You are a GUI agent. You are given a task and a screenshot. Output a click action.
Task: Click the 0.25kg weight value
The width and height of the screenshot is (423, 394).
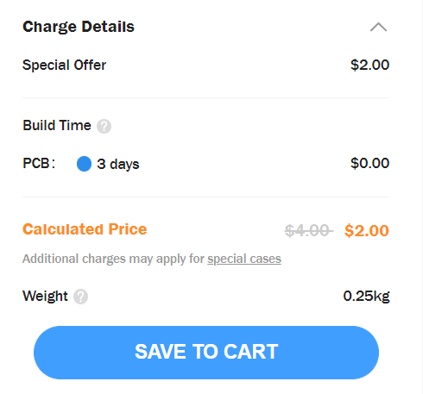coord(366,296)
